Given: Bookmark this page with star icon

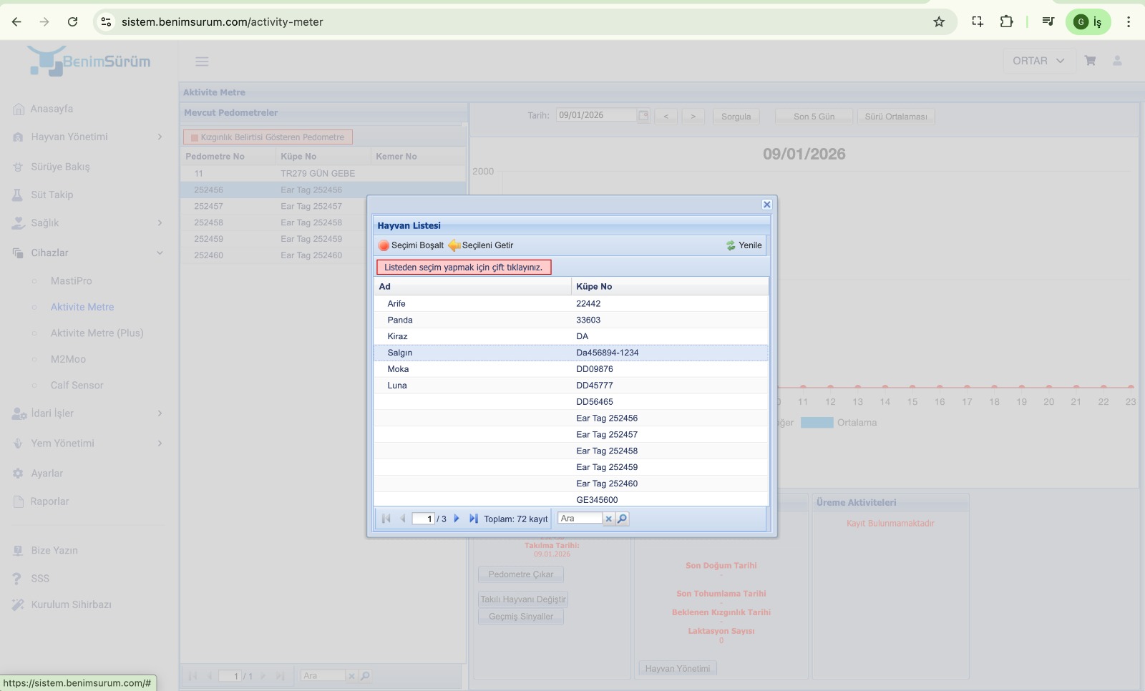Looking at the screenshot, I should tap(939, 22).
